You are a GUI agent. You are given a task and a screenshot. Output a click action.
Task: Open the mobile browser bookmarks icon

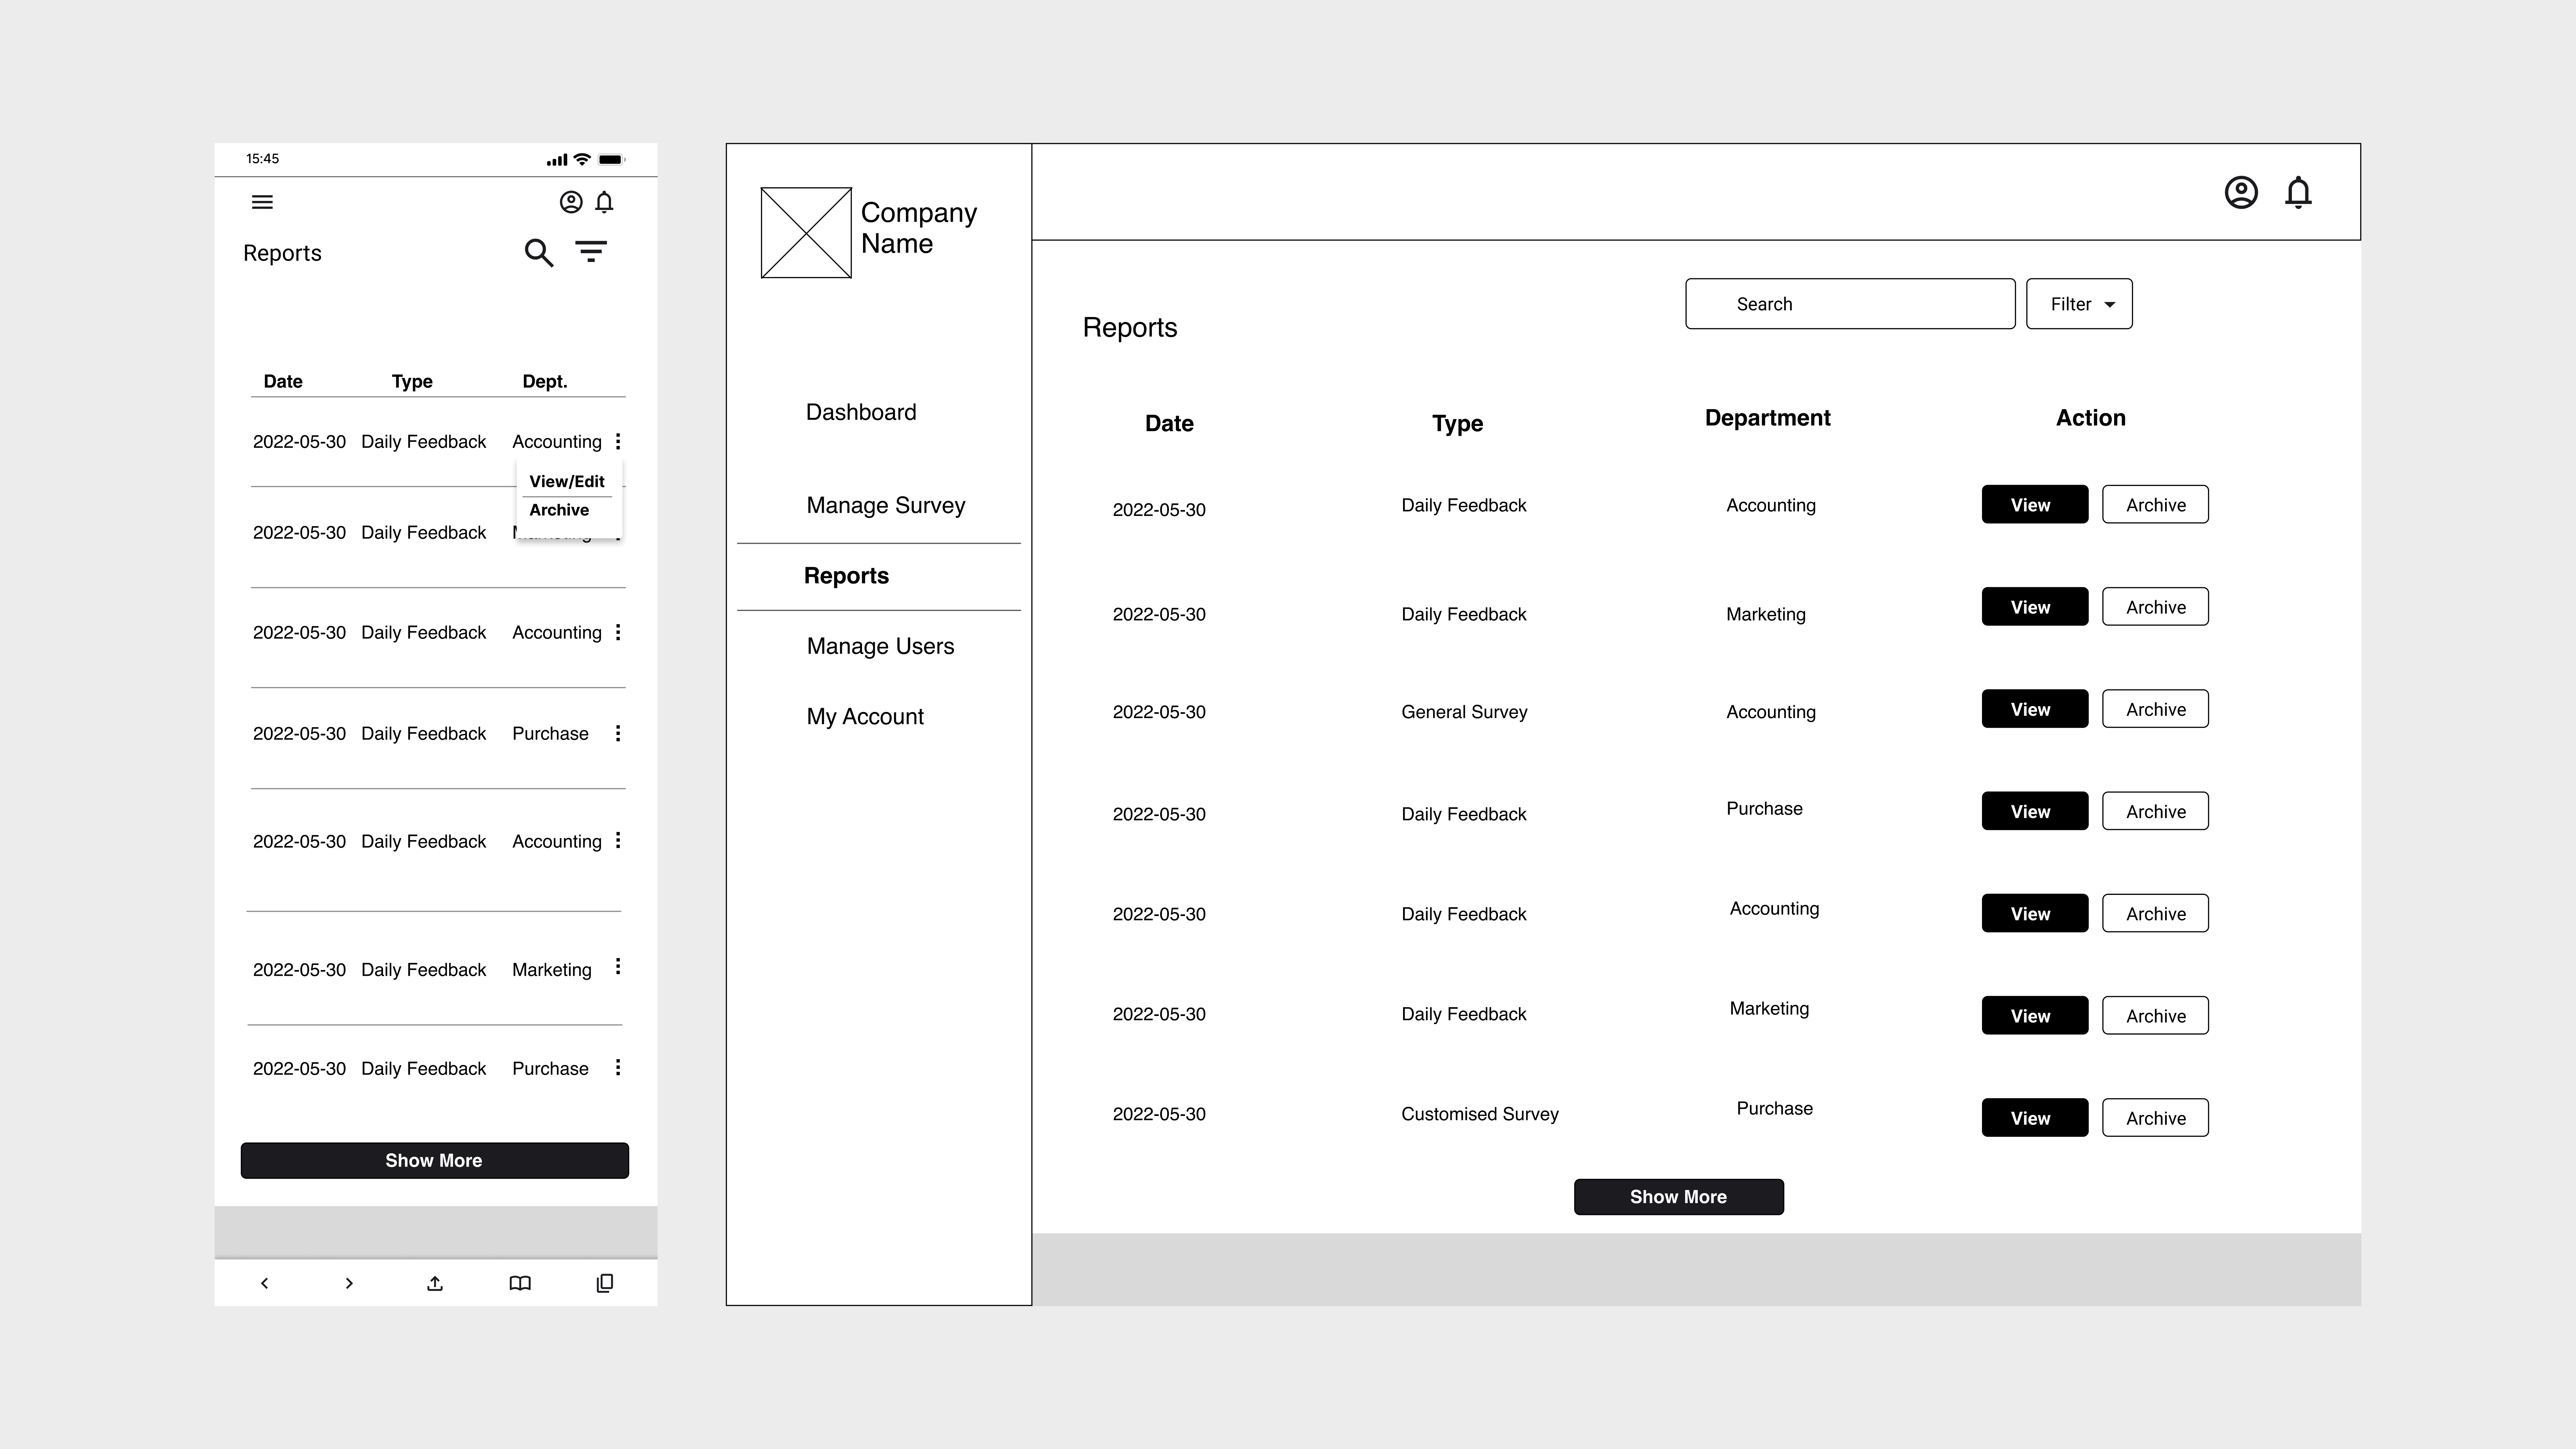(520, 1283)
